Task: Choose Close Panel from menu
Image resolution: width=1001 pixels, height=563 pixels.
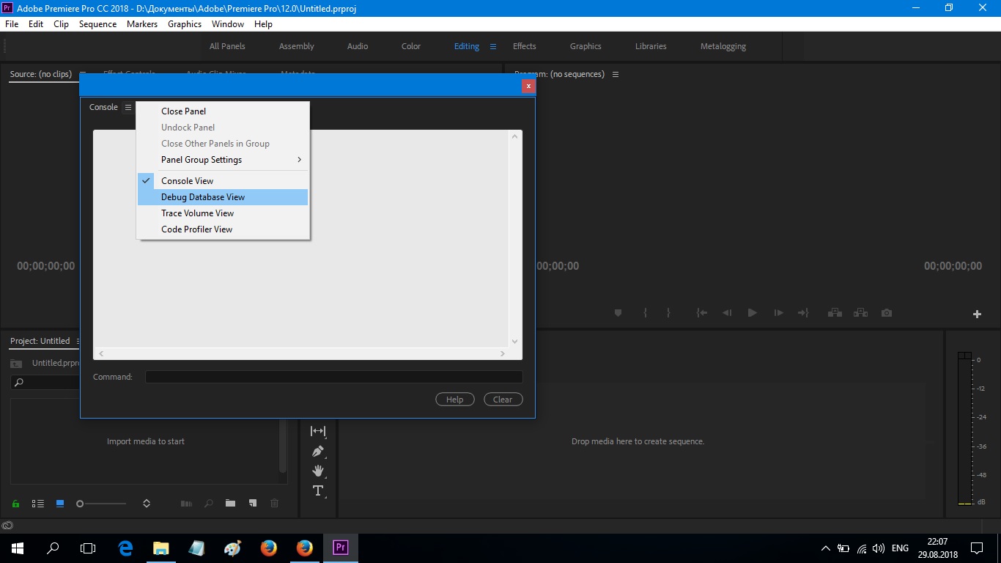Action: 223,111
